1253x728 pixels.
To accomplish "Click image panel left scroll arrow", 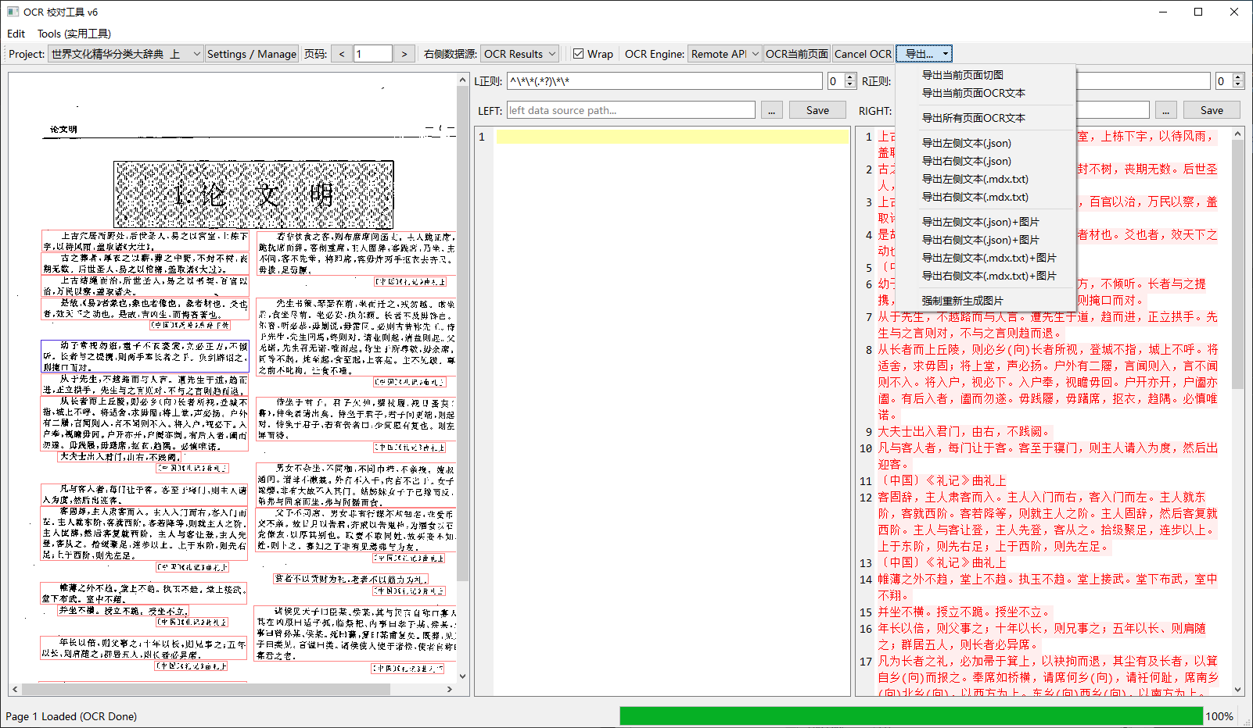I will tap(14, 689).
